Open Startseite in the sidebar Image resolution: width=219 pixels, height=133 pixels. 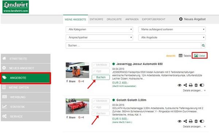(26, 59)
